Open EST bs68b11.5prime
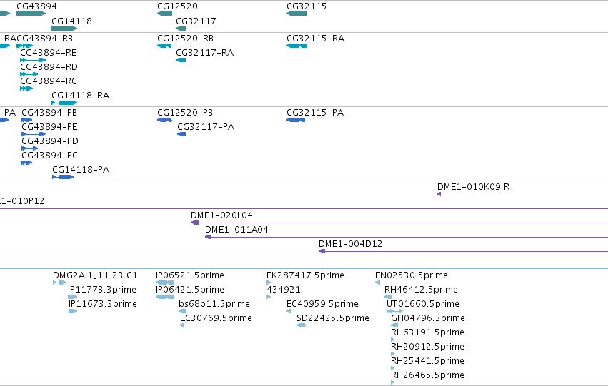 (214, 304)
